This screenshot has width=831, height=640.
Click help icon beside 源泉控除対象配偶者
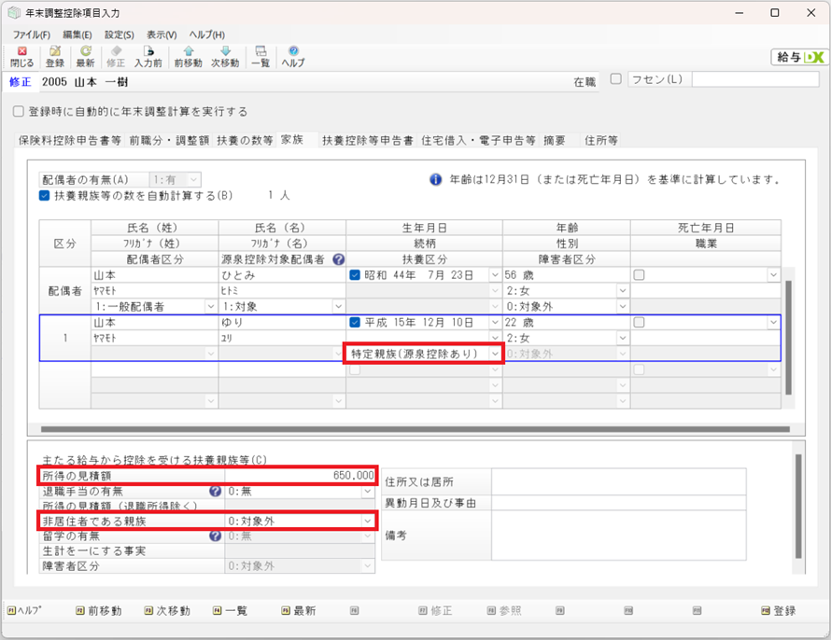point(338,259)
